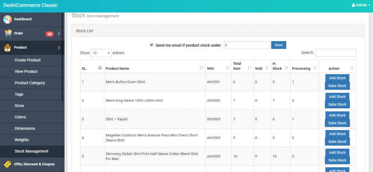
Task: Add Stock for Shirt – Kajadi
Action: point(337,115)
